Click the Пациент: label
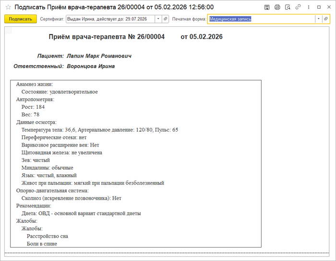The width and height of the screenshot is (336, 261). coord(50,56)
